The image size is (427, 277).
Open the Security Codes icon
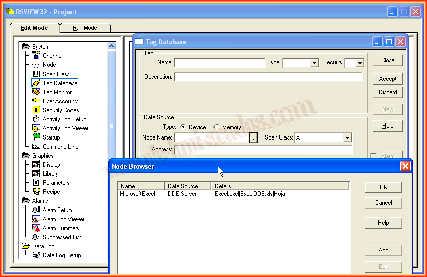click(36, 110)
